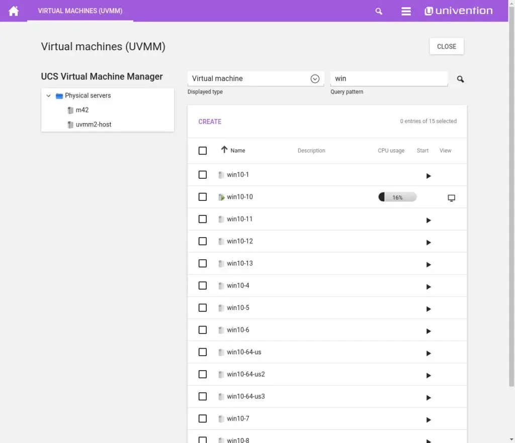Select uvmm2-host in the server tree
This screenshot has height=443, width=515.
pyautogui.click(x=94, y=125)
